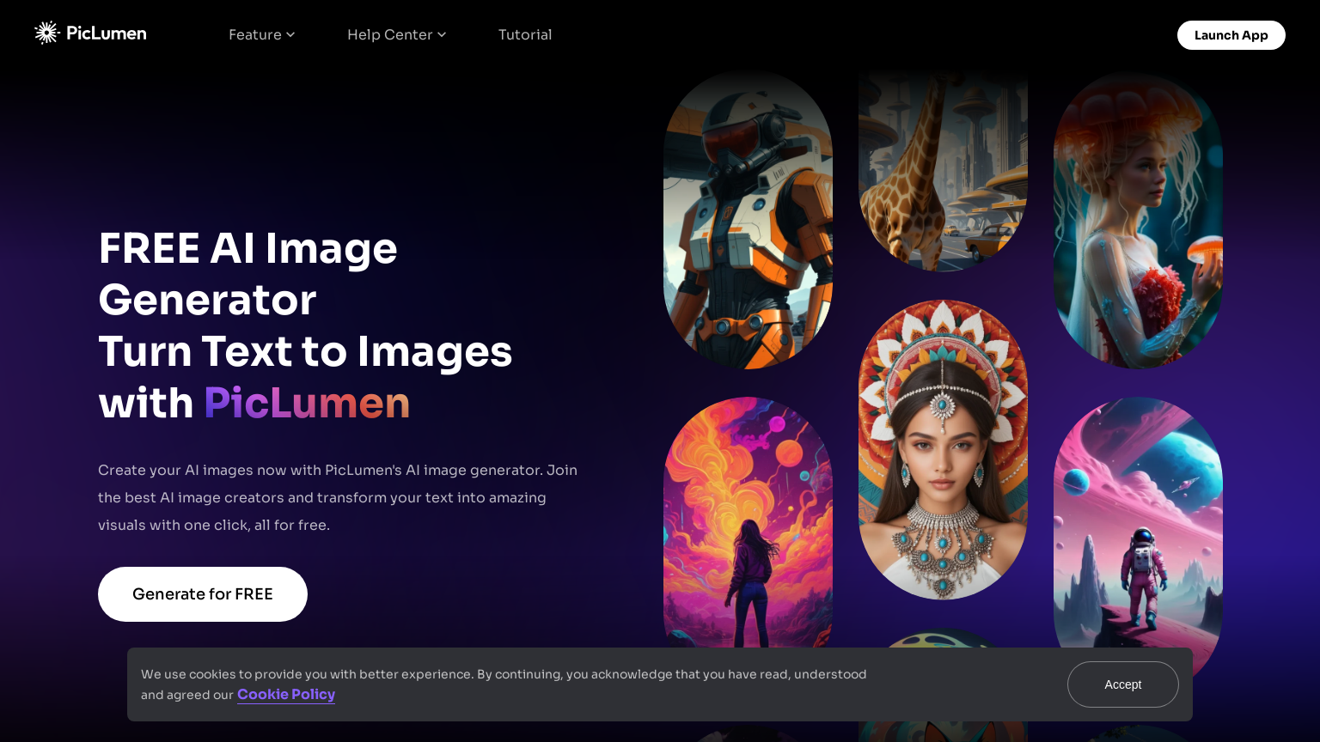This screenshot has width=1320, height=742.
Task: Accept the cookie notice
Action: 1122,684
